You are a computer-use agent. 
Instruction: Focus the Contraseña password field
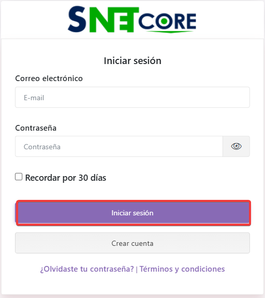(119, 146)
